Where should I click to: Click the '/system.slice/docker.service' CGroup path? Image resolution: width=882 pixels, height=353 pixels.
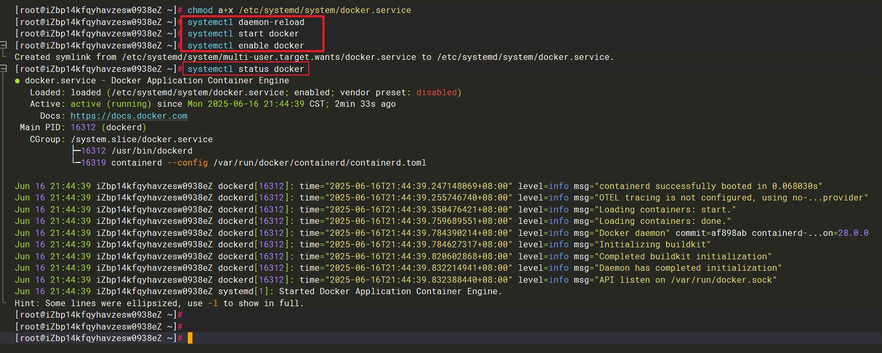142,139
